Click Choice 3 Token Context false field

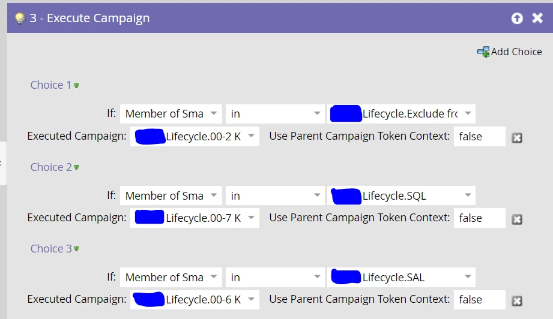479,299
